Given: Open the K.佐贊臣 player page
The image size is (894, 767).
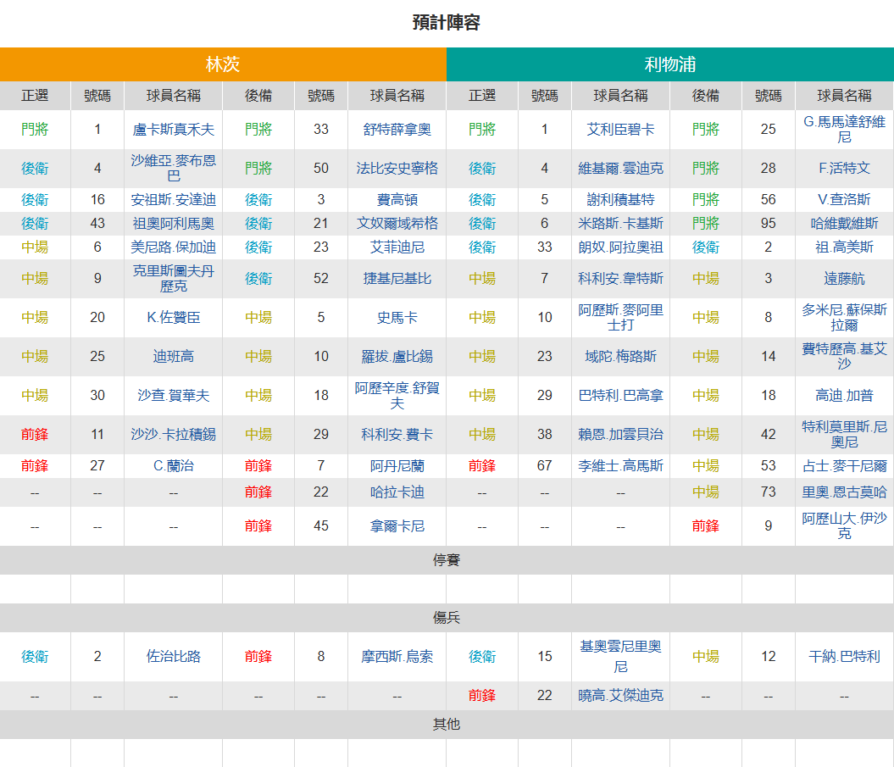Looking at the screenshot, I should pyautogui.click(x=174, y=317).
